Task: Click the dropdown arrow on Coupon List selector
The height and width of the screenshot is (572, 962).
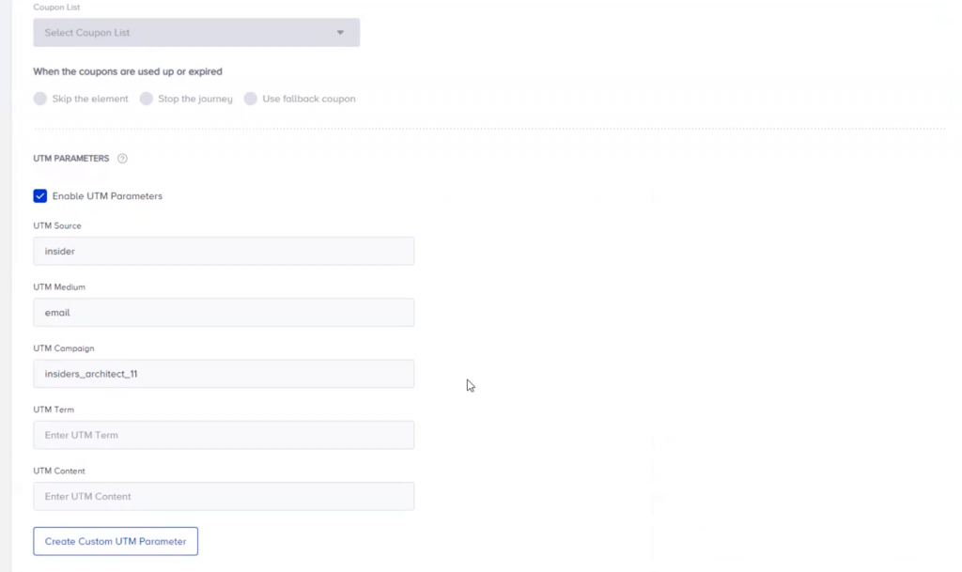Action: [340, 32]
